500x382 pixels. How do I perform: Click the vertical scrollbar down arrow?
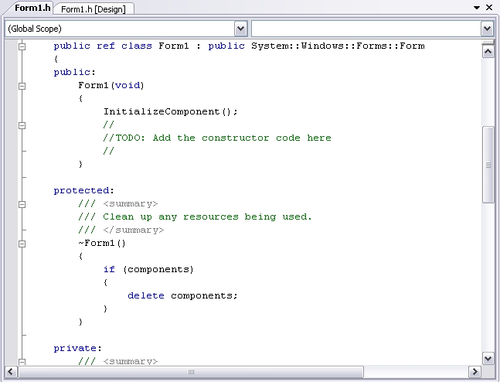point(488,359)
